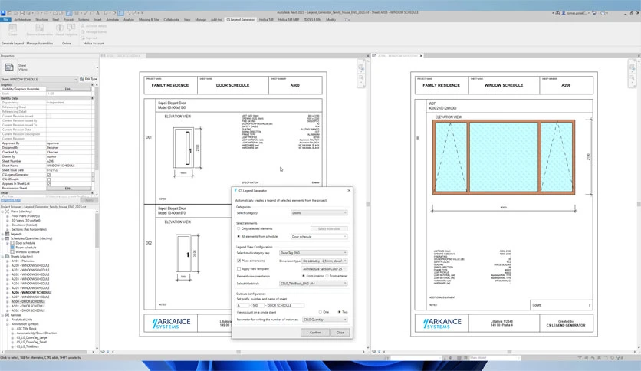The width and height of the screenshot is (641, 371).
Task: Click the 'Select from view' button
Action: click(x=329, y=229)
